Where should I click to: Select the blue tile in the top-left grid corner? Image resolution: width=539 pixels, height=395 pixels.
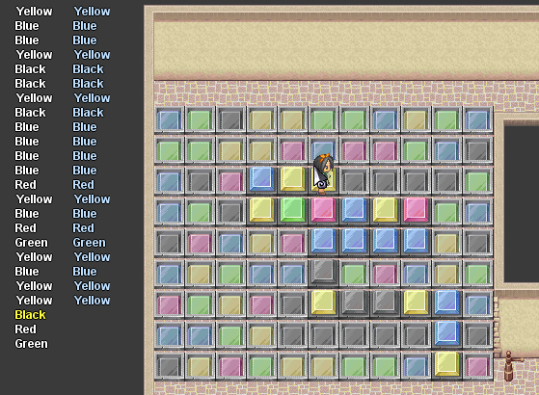[169, 119]
